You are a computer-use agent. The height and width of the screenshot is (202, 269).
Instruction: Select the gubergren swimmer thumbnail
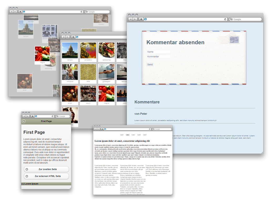106,72
